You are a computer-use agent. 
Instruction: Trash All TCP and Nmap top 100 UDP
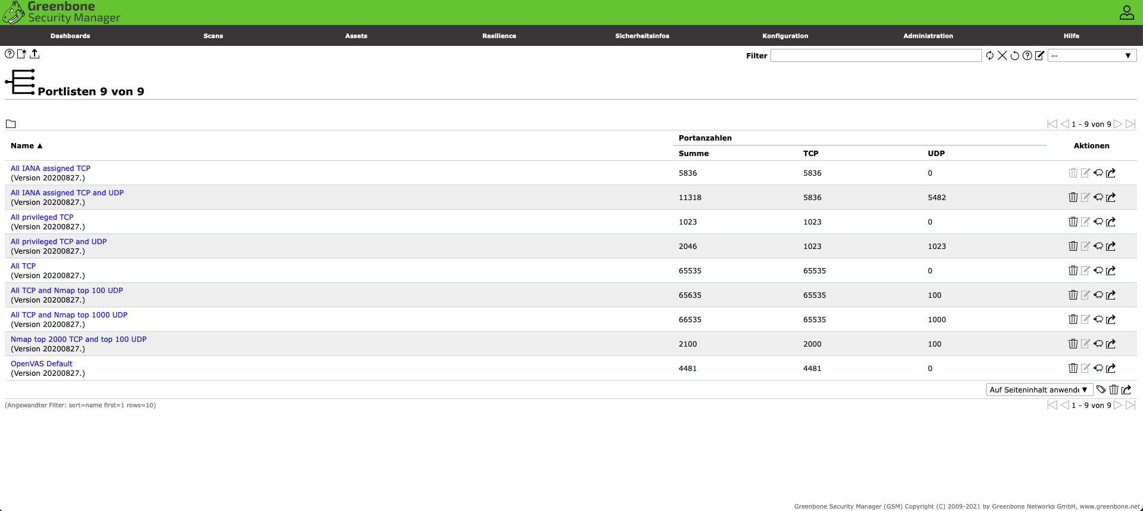1073,295
